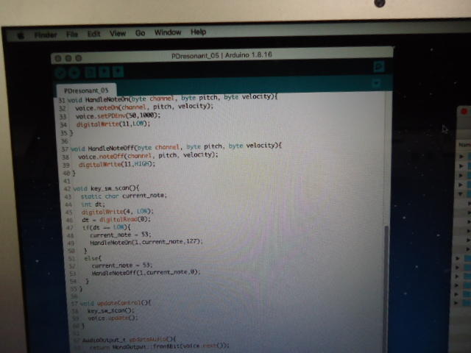
Task: Click the line 'if(dt == LOW){'
Action: (106, 227)
